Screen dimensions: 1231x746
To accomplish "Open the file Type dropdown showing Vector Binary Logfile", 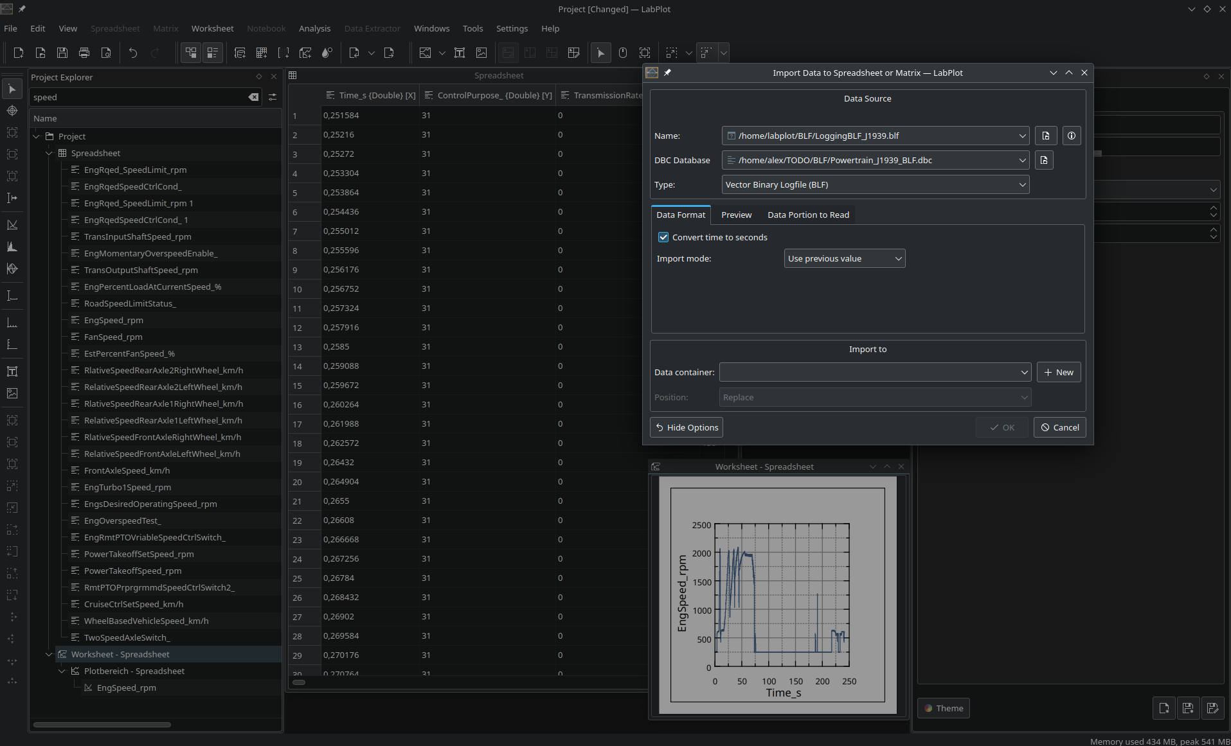I will click(874, 184).
